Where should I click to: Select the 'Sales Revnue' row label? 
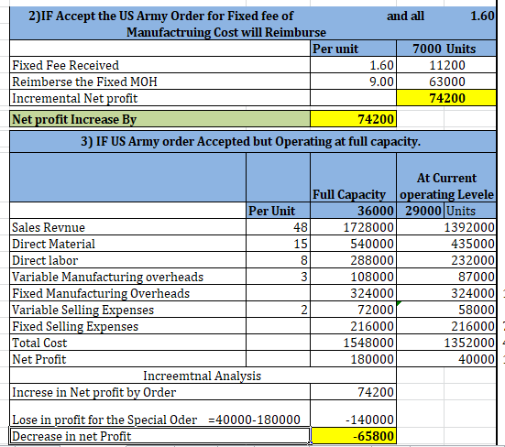pos(128,227)
